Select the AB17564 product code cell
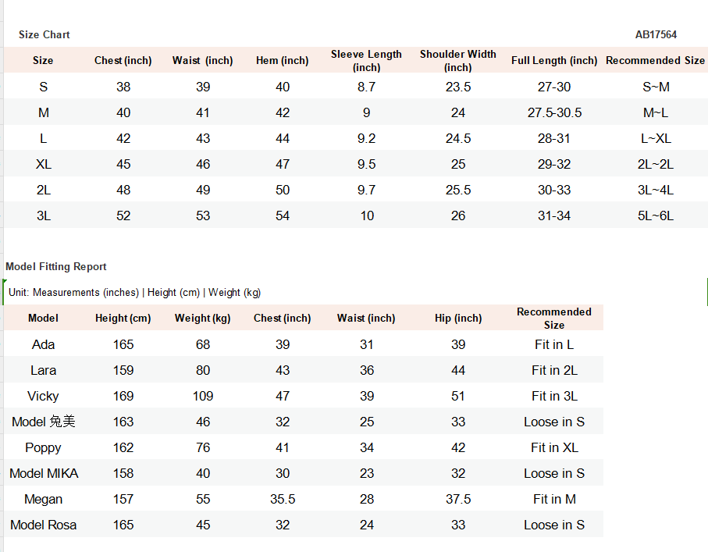 [656, 34]
